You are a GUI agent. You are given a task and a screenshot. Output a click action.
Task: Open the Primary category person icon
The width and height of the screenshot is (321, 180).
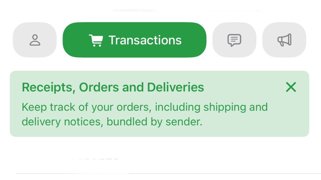(x=35, y=40)
